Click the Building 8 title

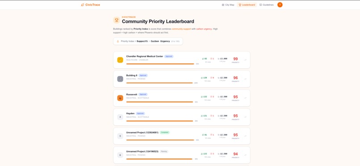[x=132, y=75]
